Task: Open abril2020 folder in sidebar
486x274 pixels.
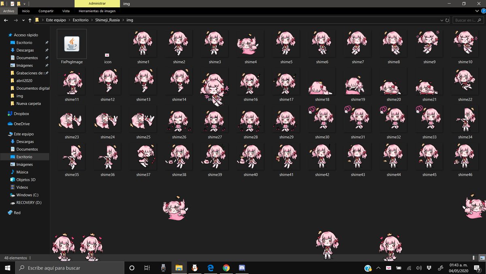Action: pos(24,81)
